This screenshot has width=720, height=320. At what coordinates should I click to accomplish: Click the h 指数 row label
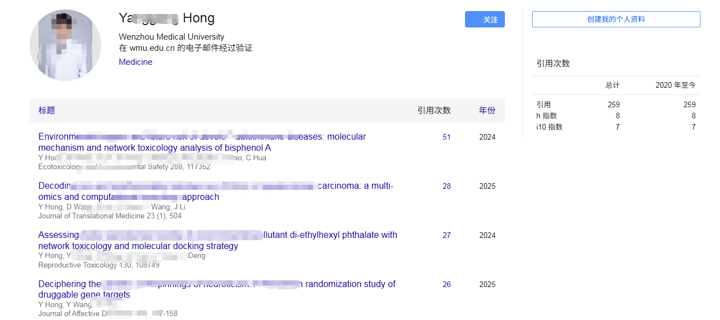546,116
